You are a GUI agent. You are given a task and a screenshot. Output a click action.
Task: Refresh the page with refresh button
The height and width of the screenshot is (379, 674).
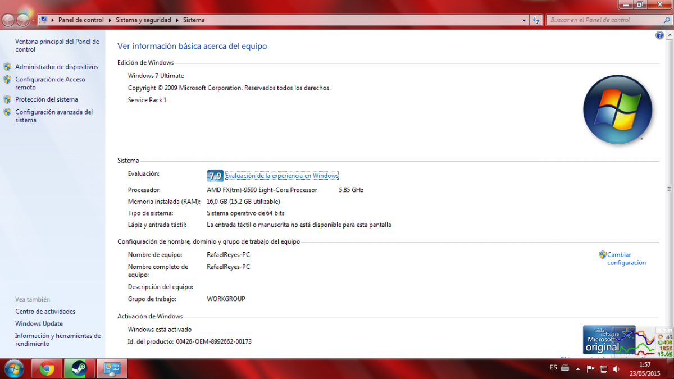536,20
